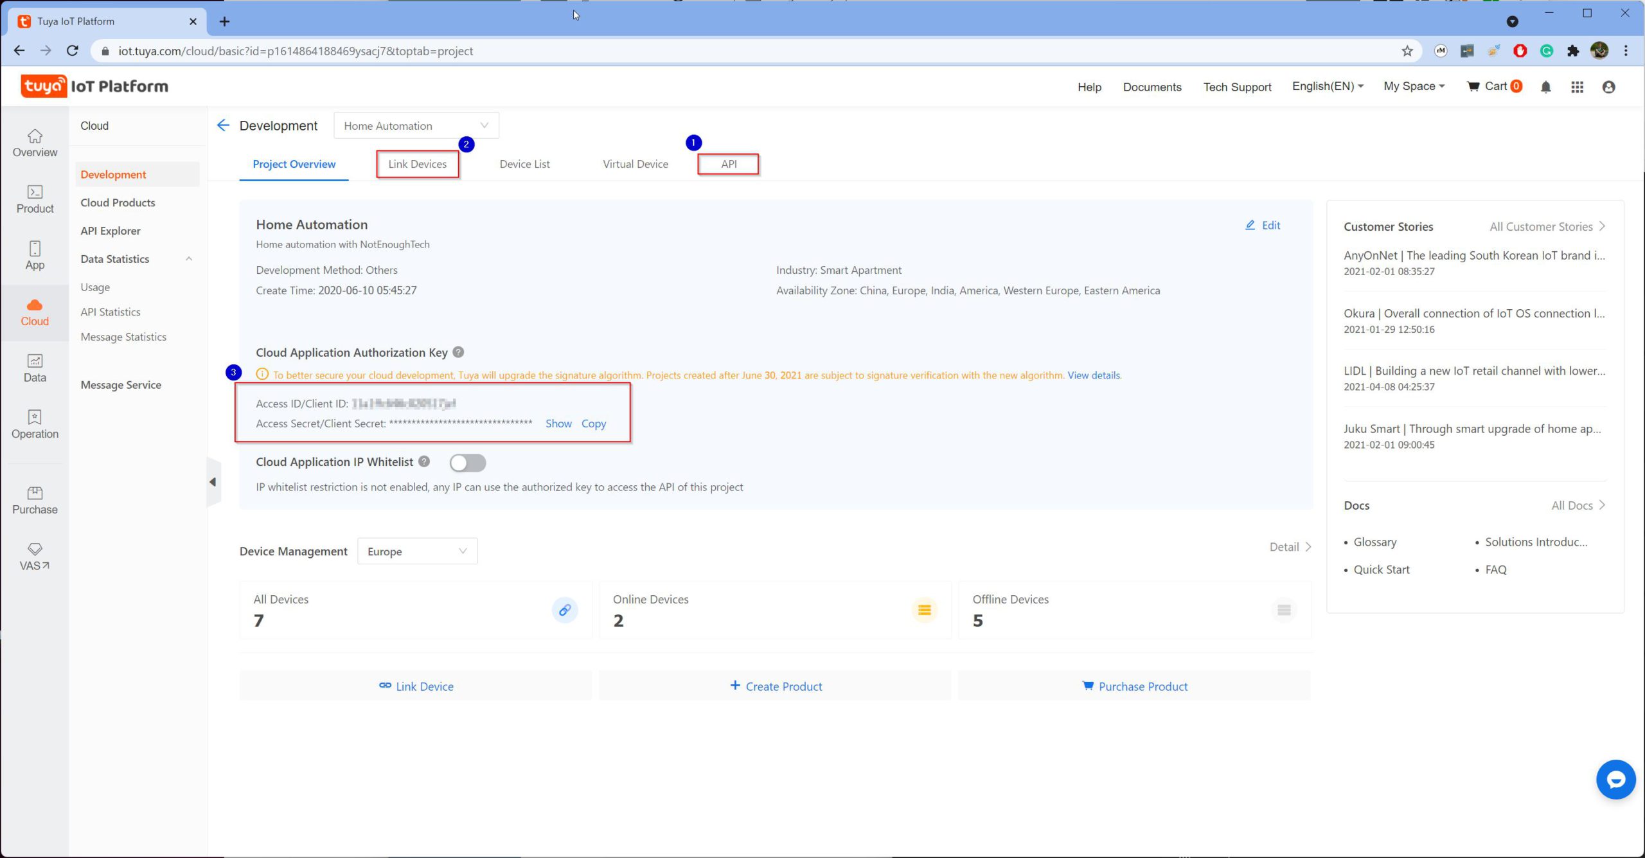
Task: Switch to the Device List tab
Action: pyautogui.click(x=524, y=164)
